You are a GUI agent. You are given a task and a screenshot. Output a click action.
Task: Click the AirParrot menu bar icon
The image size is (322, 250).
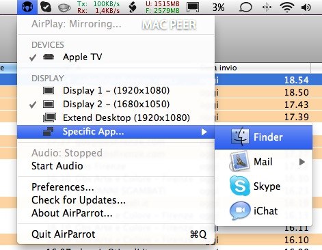(27, 7)
